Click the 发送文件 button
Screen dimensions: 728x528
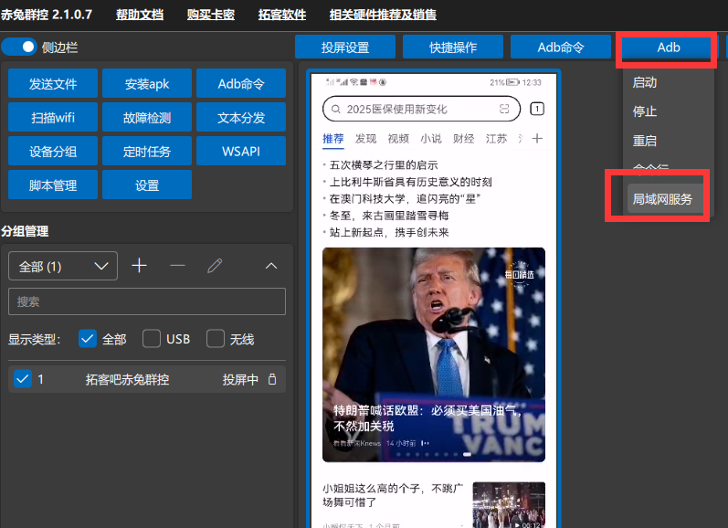53,84
